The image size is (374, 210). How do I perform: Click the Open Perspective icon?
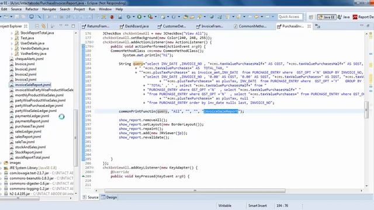tap(311, 17)
